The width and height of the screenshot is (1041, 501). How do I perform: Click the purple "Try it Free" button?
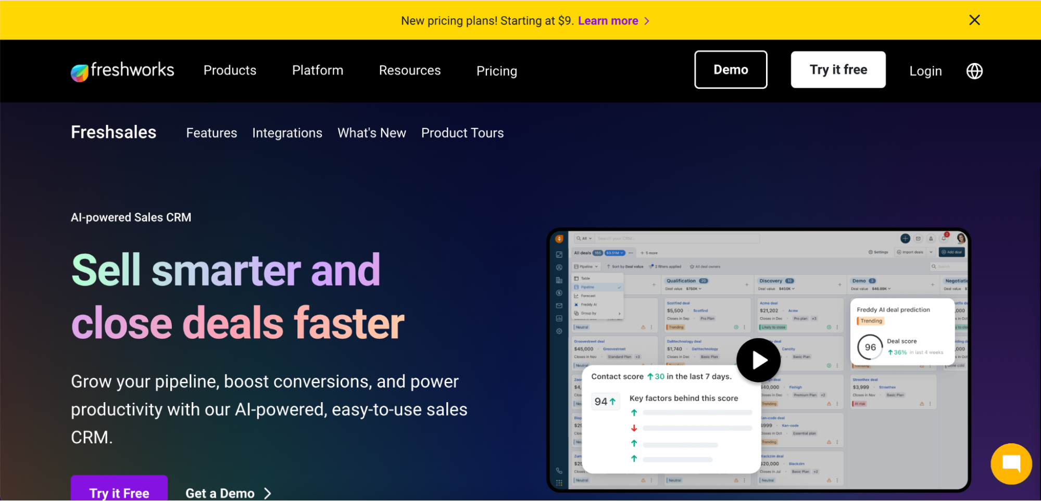pyautogui.click(x=119, y=492)
